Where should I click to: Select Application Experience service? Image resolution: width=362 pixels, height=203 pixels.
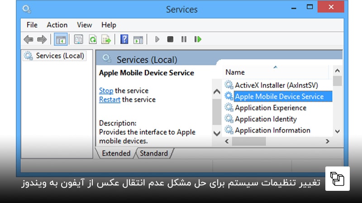[x=271, y=108]
